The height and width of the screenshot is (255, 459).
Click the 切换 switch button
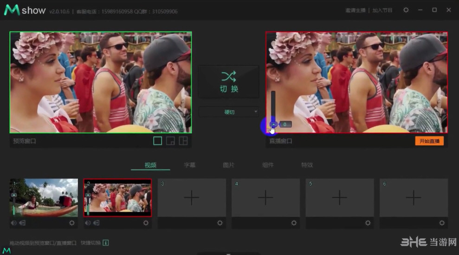point(228,81)
